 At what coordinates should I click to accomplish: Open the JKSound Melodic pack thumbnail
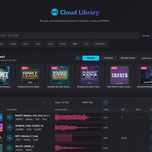[x=146, y=75]
